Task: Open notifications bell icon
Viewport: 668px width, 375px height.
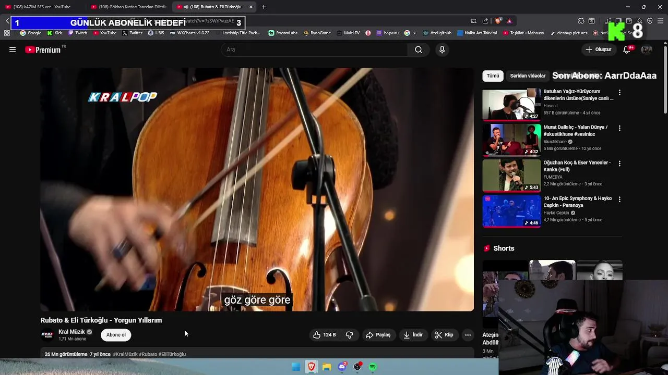Action: [627, 49]
